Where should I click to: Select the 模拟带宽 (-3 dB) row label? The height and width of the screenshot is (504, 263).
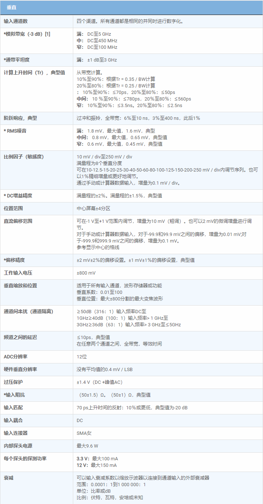(27, 34)
